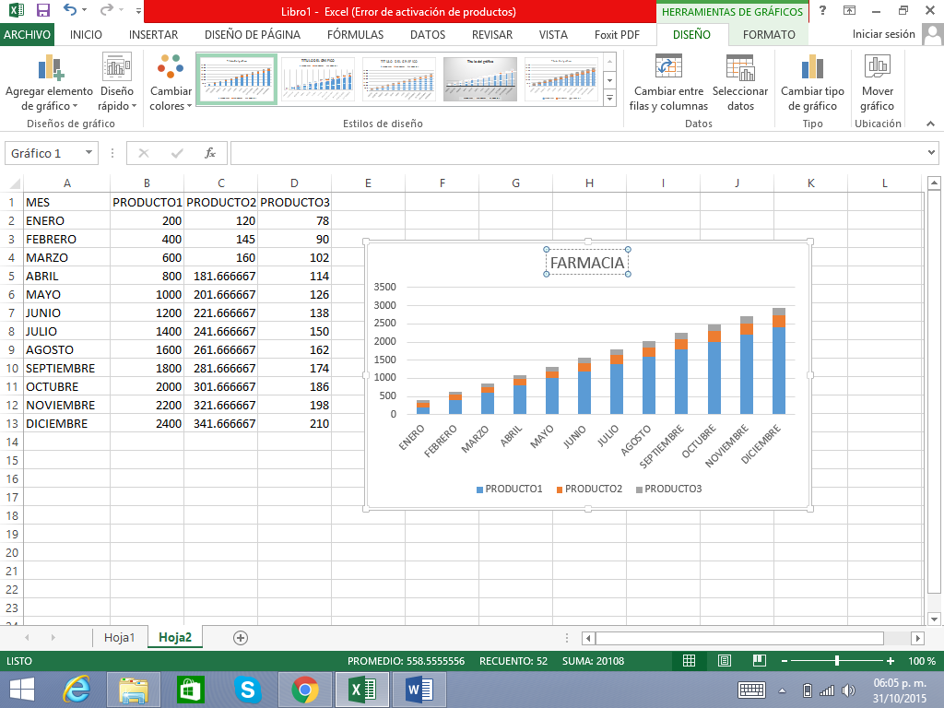Click Cambiar entre filas y columnas
The width and height of the screenshot is (944, 708).
coord(668,68)
